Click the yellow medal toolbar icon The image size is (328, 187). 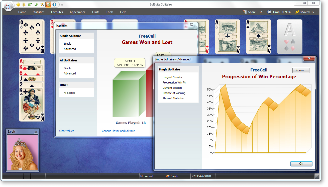tap(18, 5)
